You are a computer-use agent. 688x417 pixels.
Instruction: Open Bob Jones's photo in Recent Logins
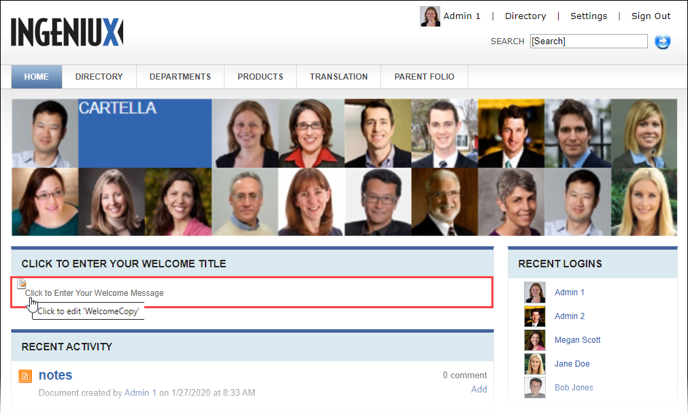click(x=535, y=387)
